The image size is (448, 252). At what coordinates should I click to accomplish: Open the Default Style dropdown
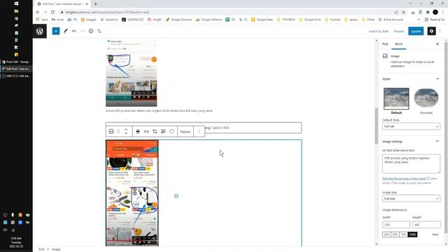411,126
